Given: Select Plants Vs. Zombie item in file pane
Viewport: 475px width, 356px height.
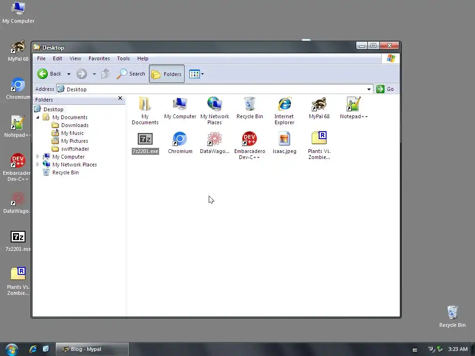Looking at the screenshot, I should (x=319, y=145).
